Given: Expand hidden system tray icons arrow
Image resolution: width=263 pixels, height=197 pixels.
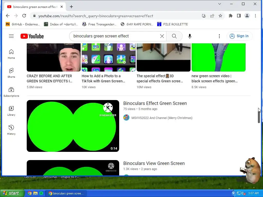Looking at the screenshot, I should tap(234, 193).
